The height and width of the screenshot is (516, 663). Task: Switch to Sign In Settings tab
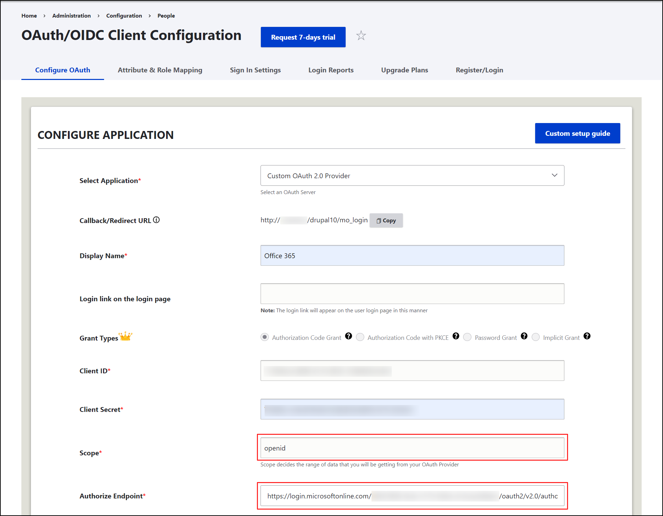tap(255, 70)
